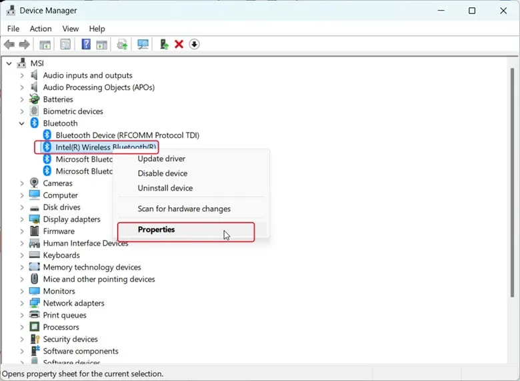520x381 pixels.
Task: Open the View menu
Action: coord(70,29)
